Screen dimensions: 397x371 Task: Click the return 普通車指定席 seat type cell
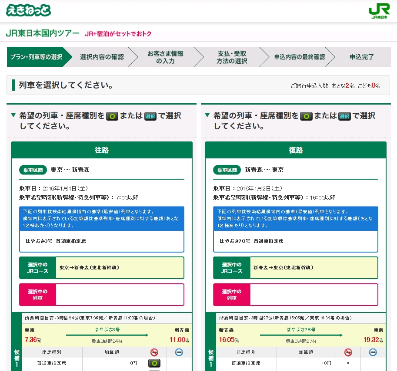point(246,363)
